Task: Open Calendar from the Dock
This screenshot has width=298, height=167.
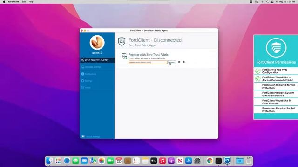Action: tap(119, 161)
